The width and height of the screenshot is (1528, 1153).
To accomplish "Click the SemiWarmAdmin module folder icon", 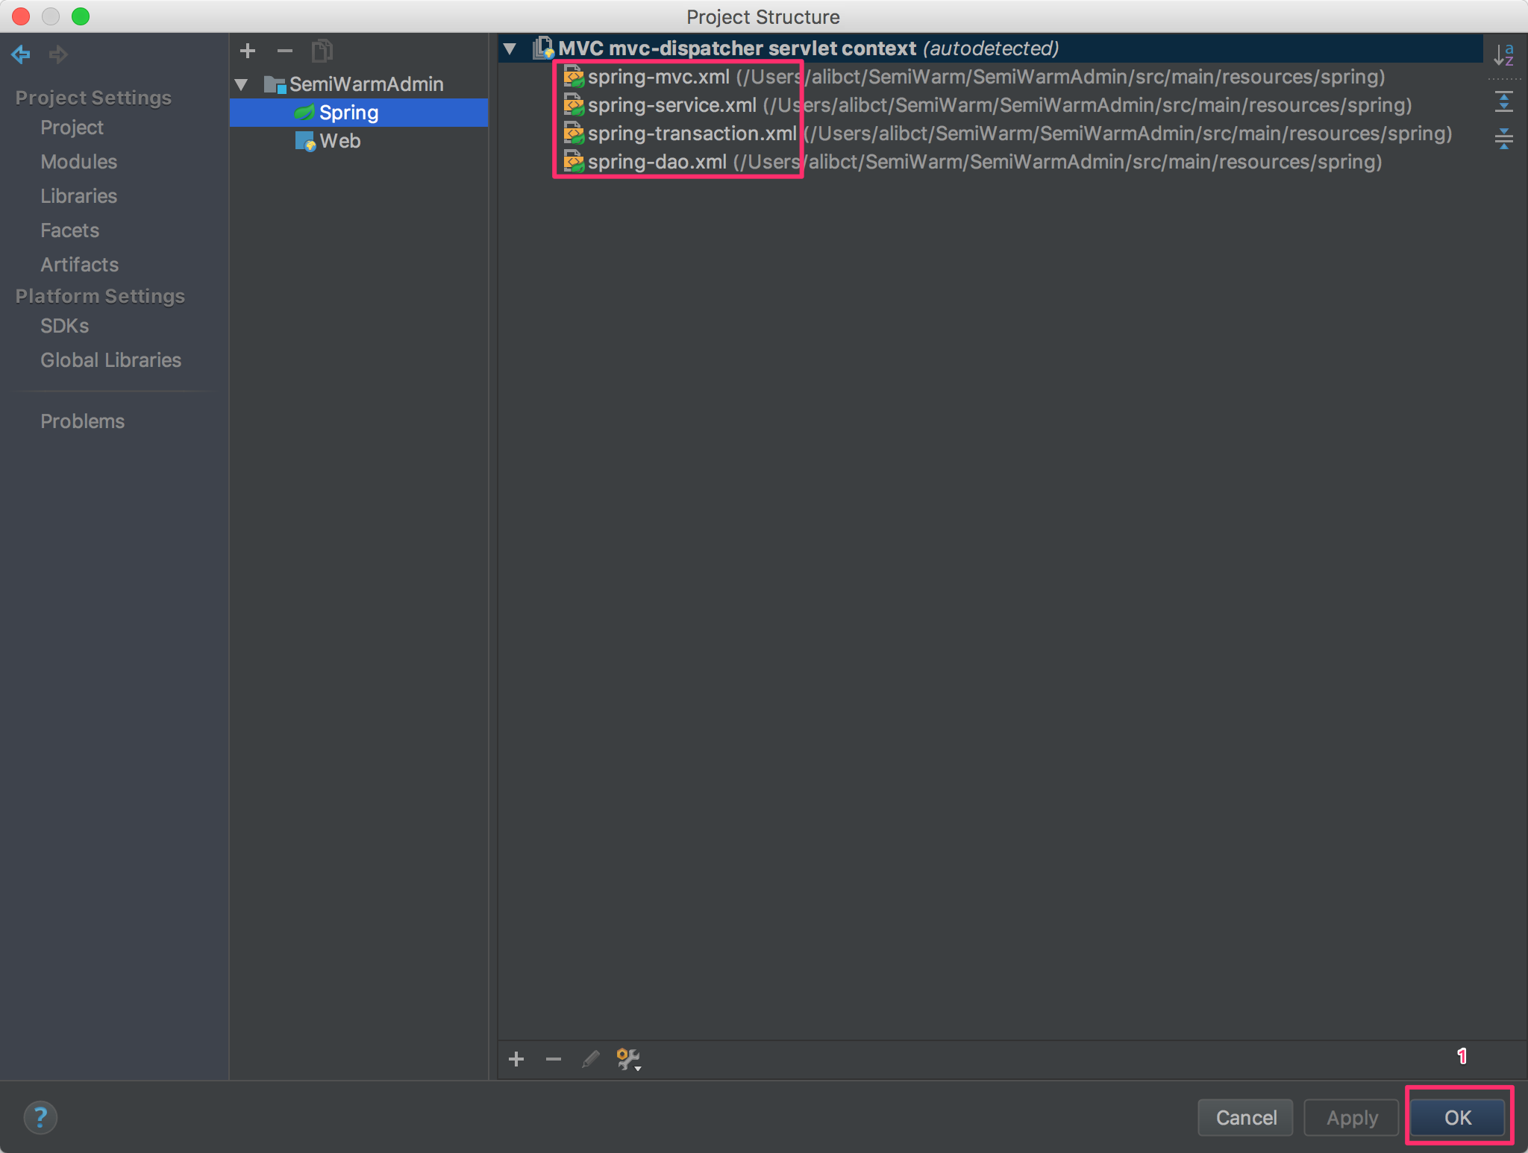I will click(275, 84).
